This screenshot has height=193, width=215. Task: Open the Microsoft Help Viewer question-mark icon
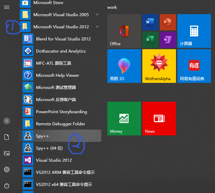pos(28,75)
